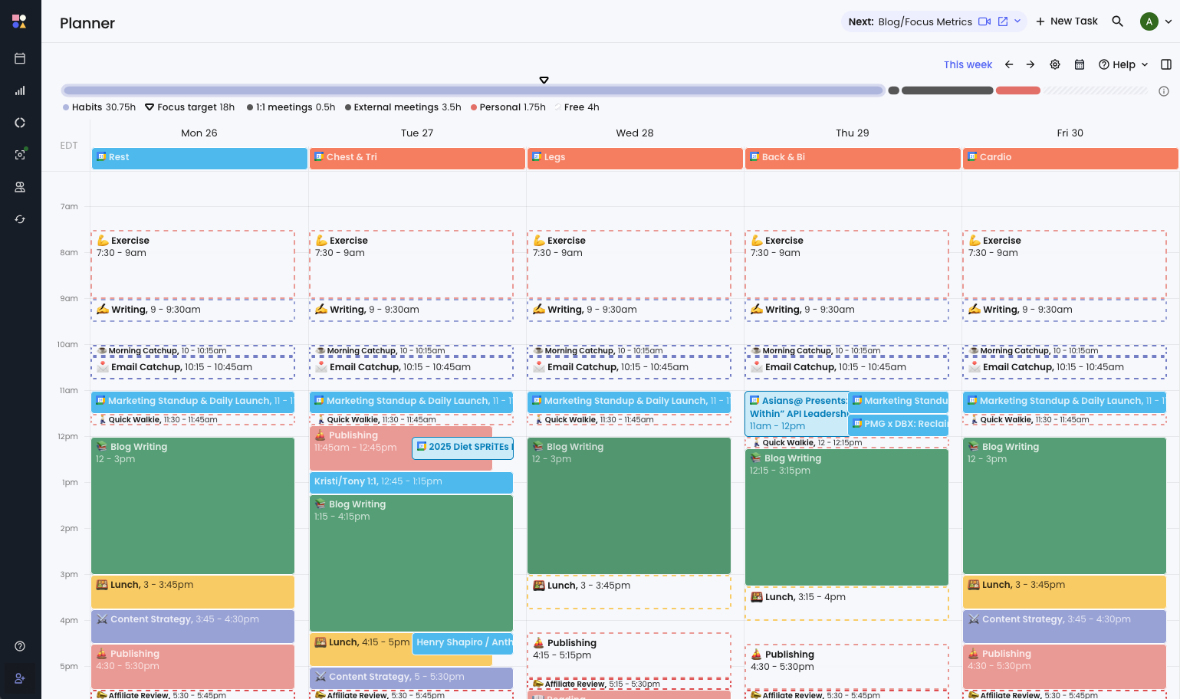Open Kristi/Tony 1:1 event on Tuesday
Viewport: 1180px width, 699px height.
pos(411,481)
